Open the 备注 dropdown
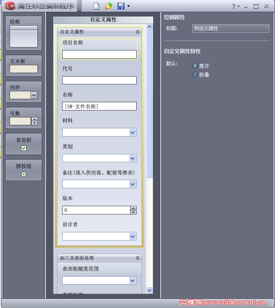This screenshot has height=308, width=275. click(133, 184)
